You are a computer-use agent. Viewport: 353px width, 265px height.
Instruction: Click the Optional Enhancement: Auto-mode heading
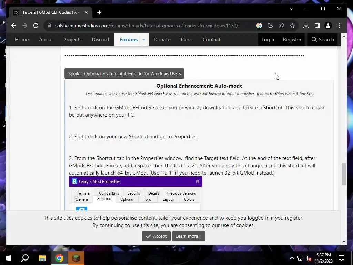click(x=199, y=86)
